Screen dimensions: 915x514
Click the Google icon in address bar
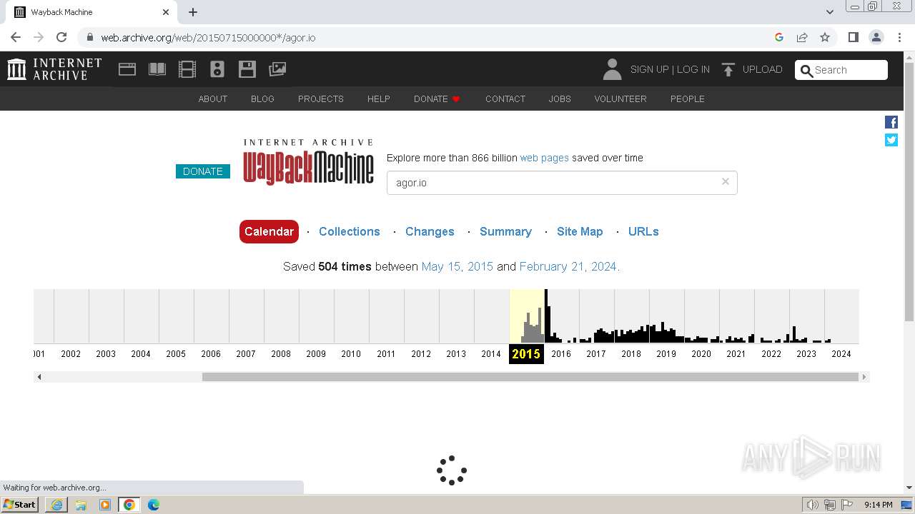779,37
